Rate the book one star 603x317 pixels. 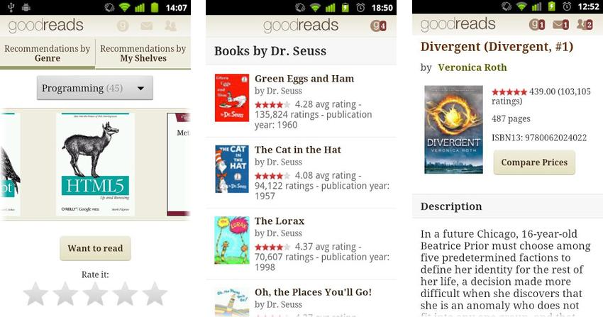click(35, 294)
